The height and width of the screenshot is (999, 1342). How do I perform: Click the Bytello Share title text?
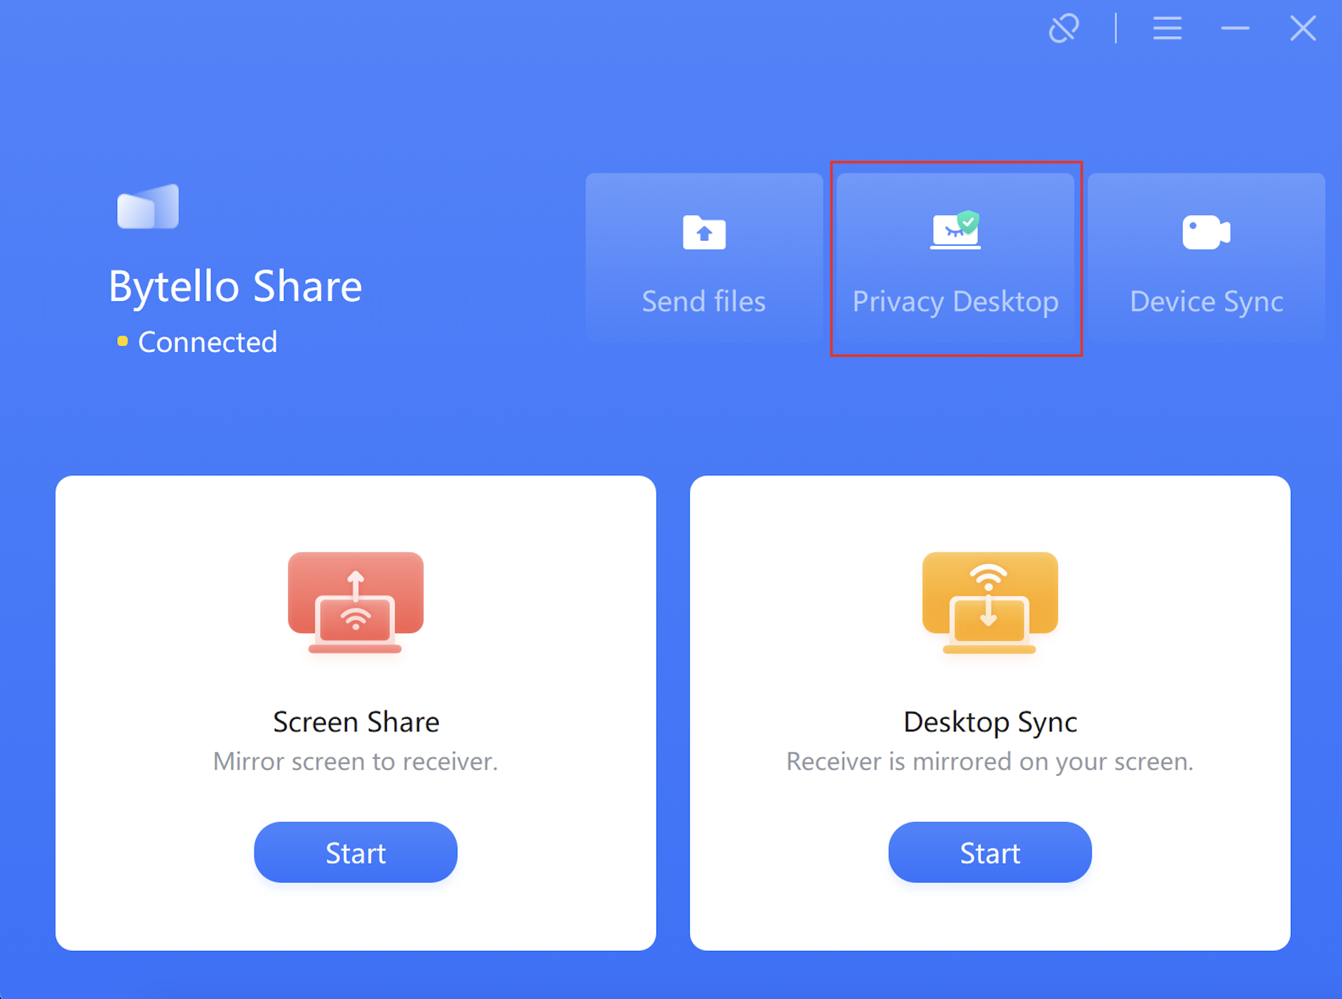coord(236,286)
